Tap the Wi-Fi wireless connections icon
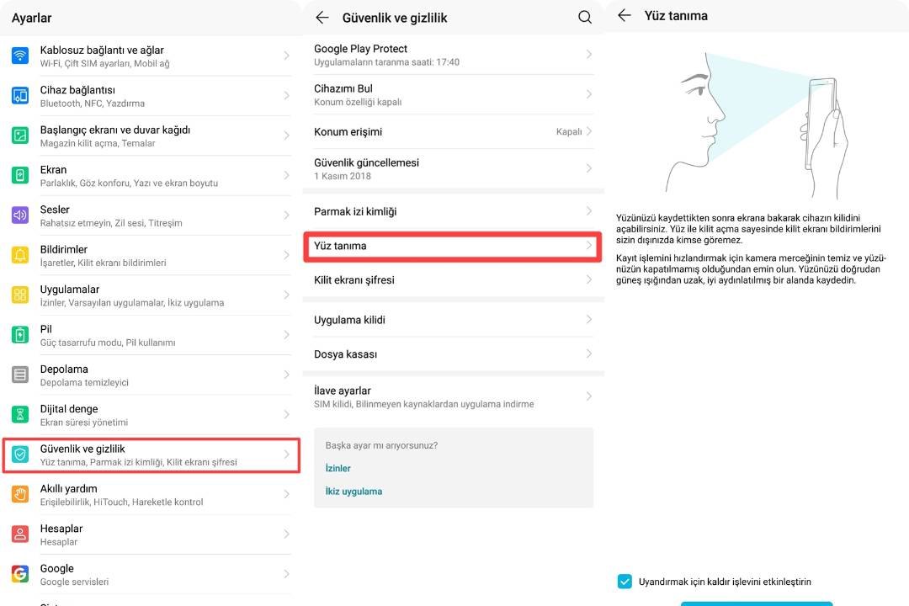This screenshot has height=606, width=909. 20,56
